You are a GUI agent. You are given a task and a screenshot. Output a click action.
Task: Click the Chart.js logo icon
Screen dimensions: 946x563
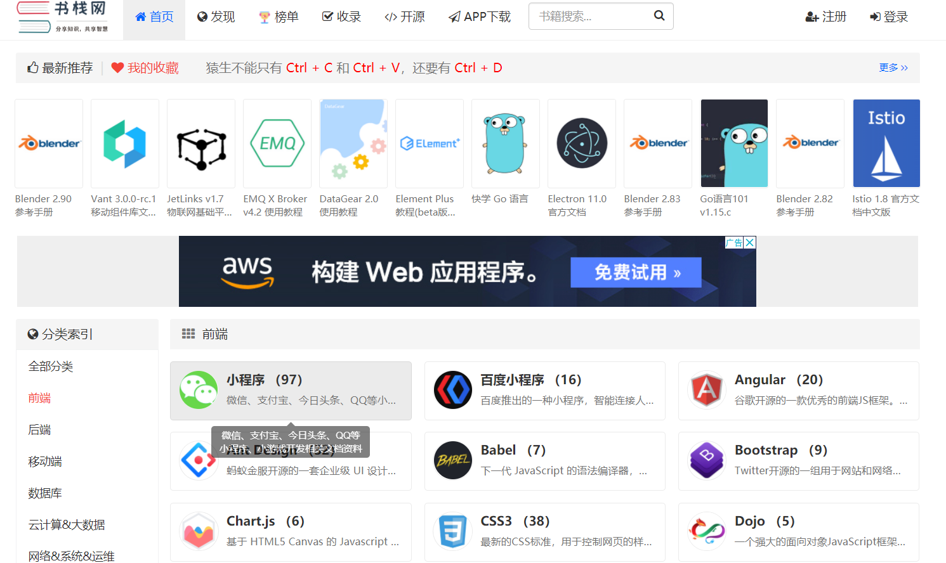click(x=199, y=531)
